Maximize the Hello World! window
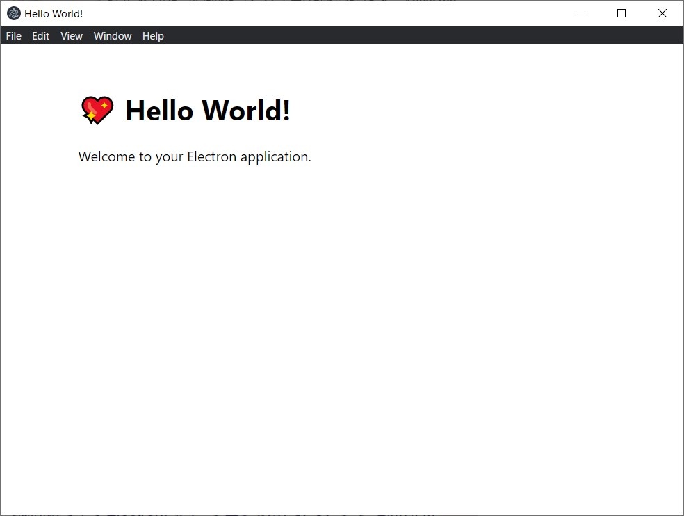Image resolution: width=684 pixels, height=516 pixels. pos(621,13)
